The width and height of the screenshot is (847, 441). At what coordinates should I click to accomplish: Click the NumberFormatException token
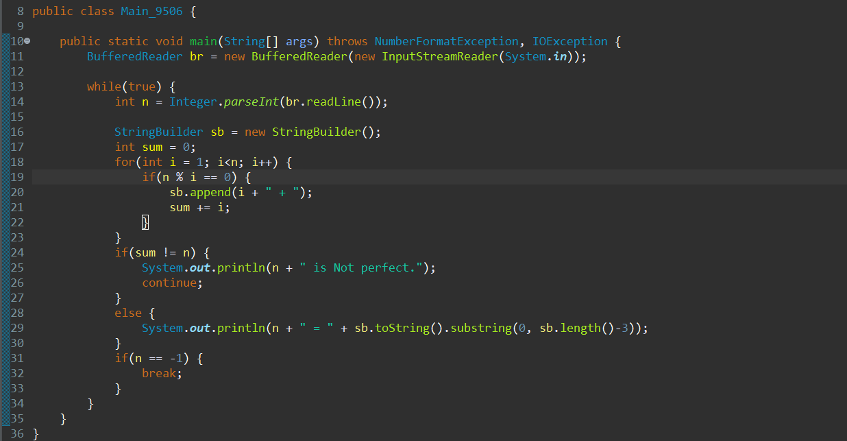(447, 41)
